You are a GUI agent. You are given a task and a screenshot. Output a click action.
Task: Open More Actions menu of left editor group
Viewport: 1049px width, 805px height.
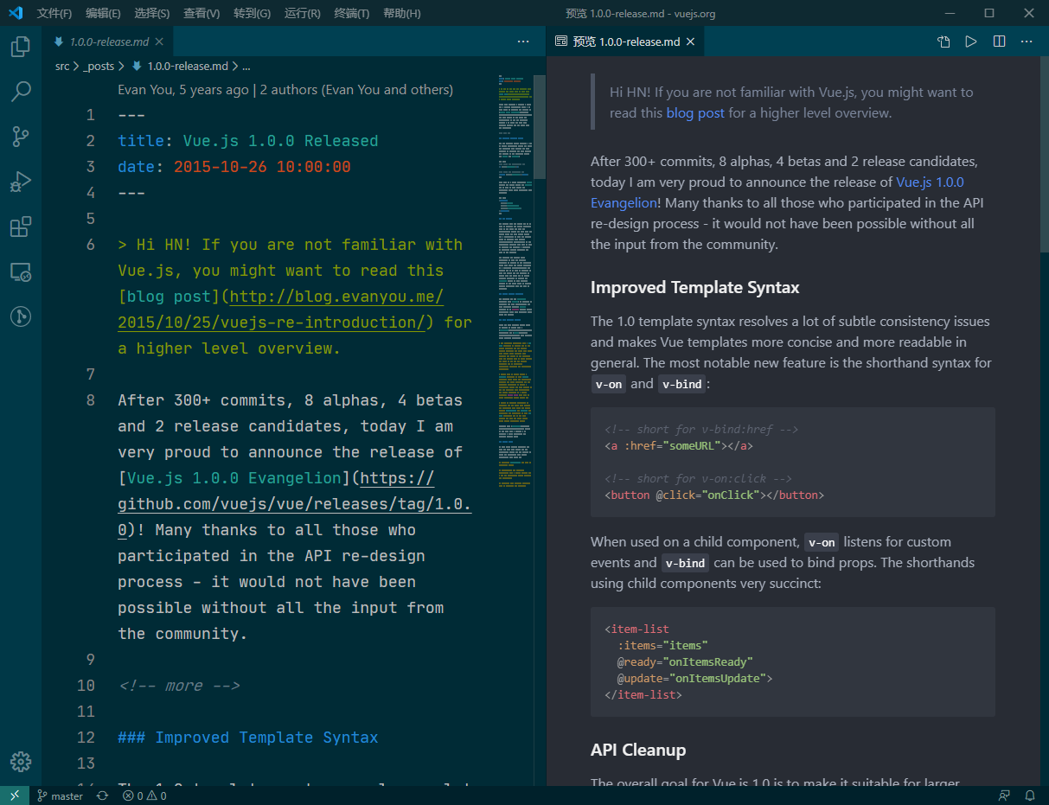pyautogui.click(x=523, y=42)
